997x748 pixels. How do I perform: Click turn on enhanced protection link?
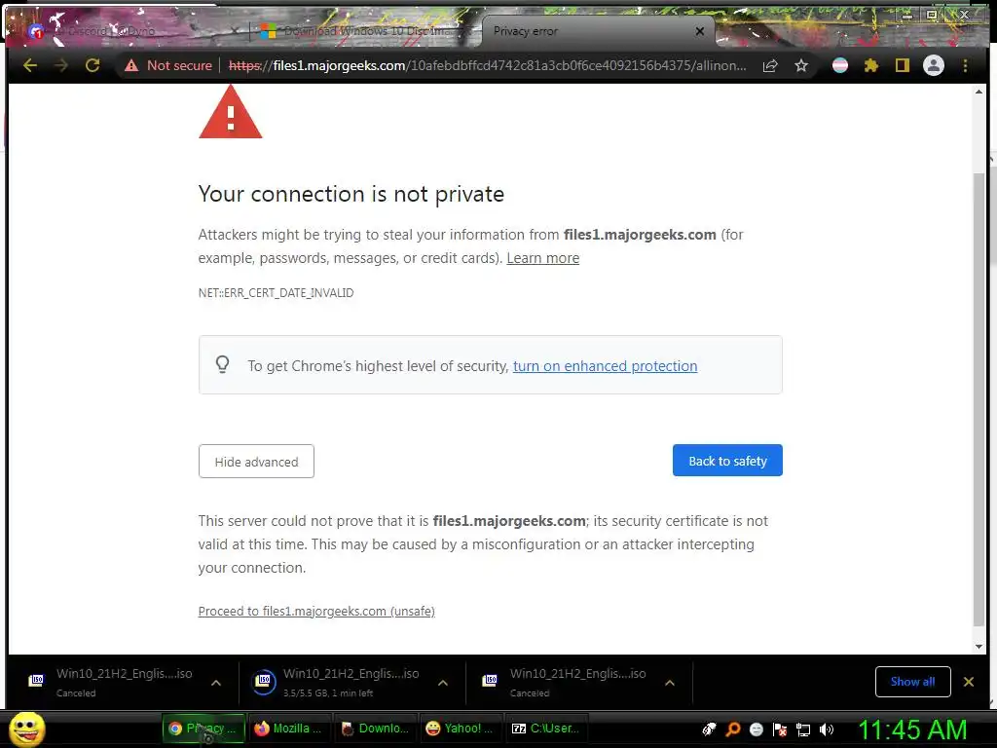pyautogui.click(x=605, y=366)
